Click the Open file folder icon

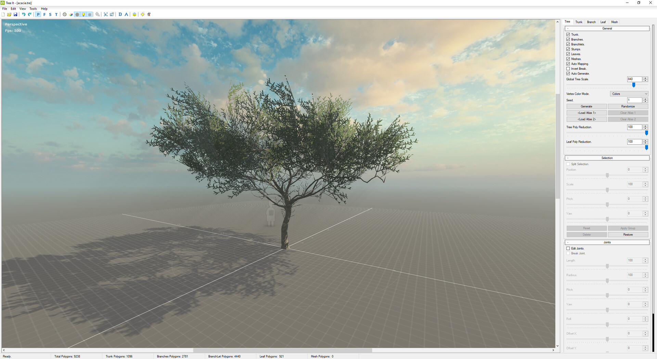[9, 14]
